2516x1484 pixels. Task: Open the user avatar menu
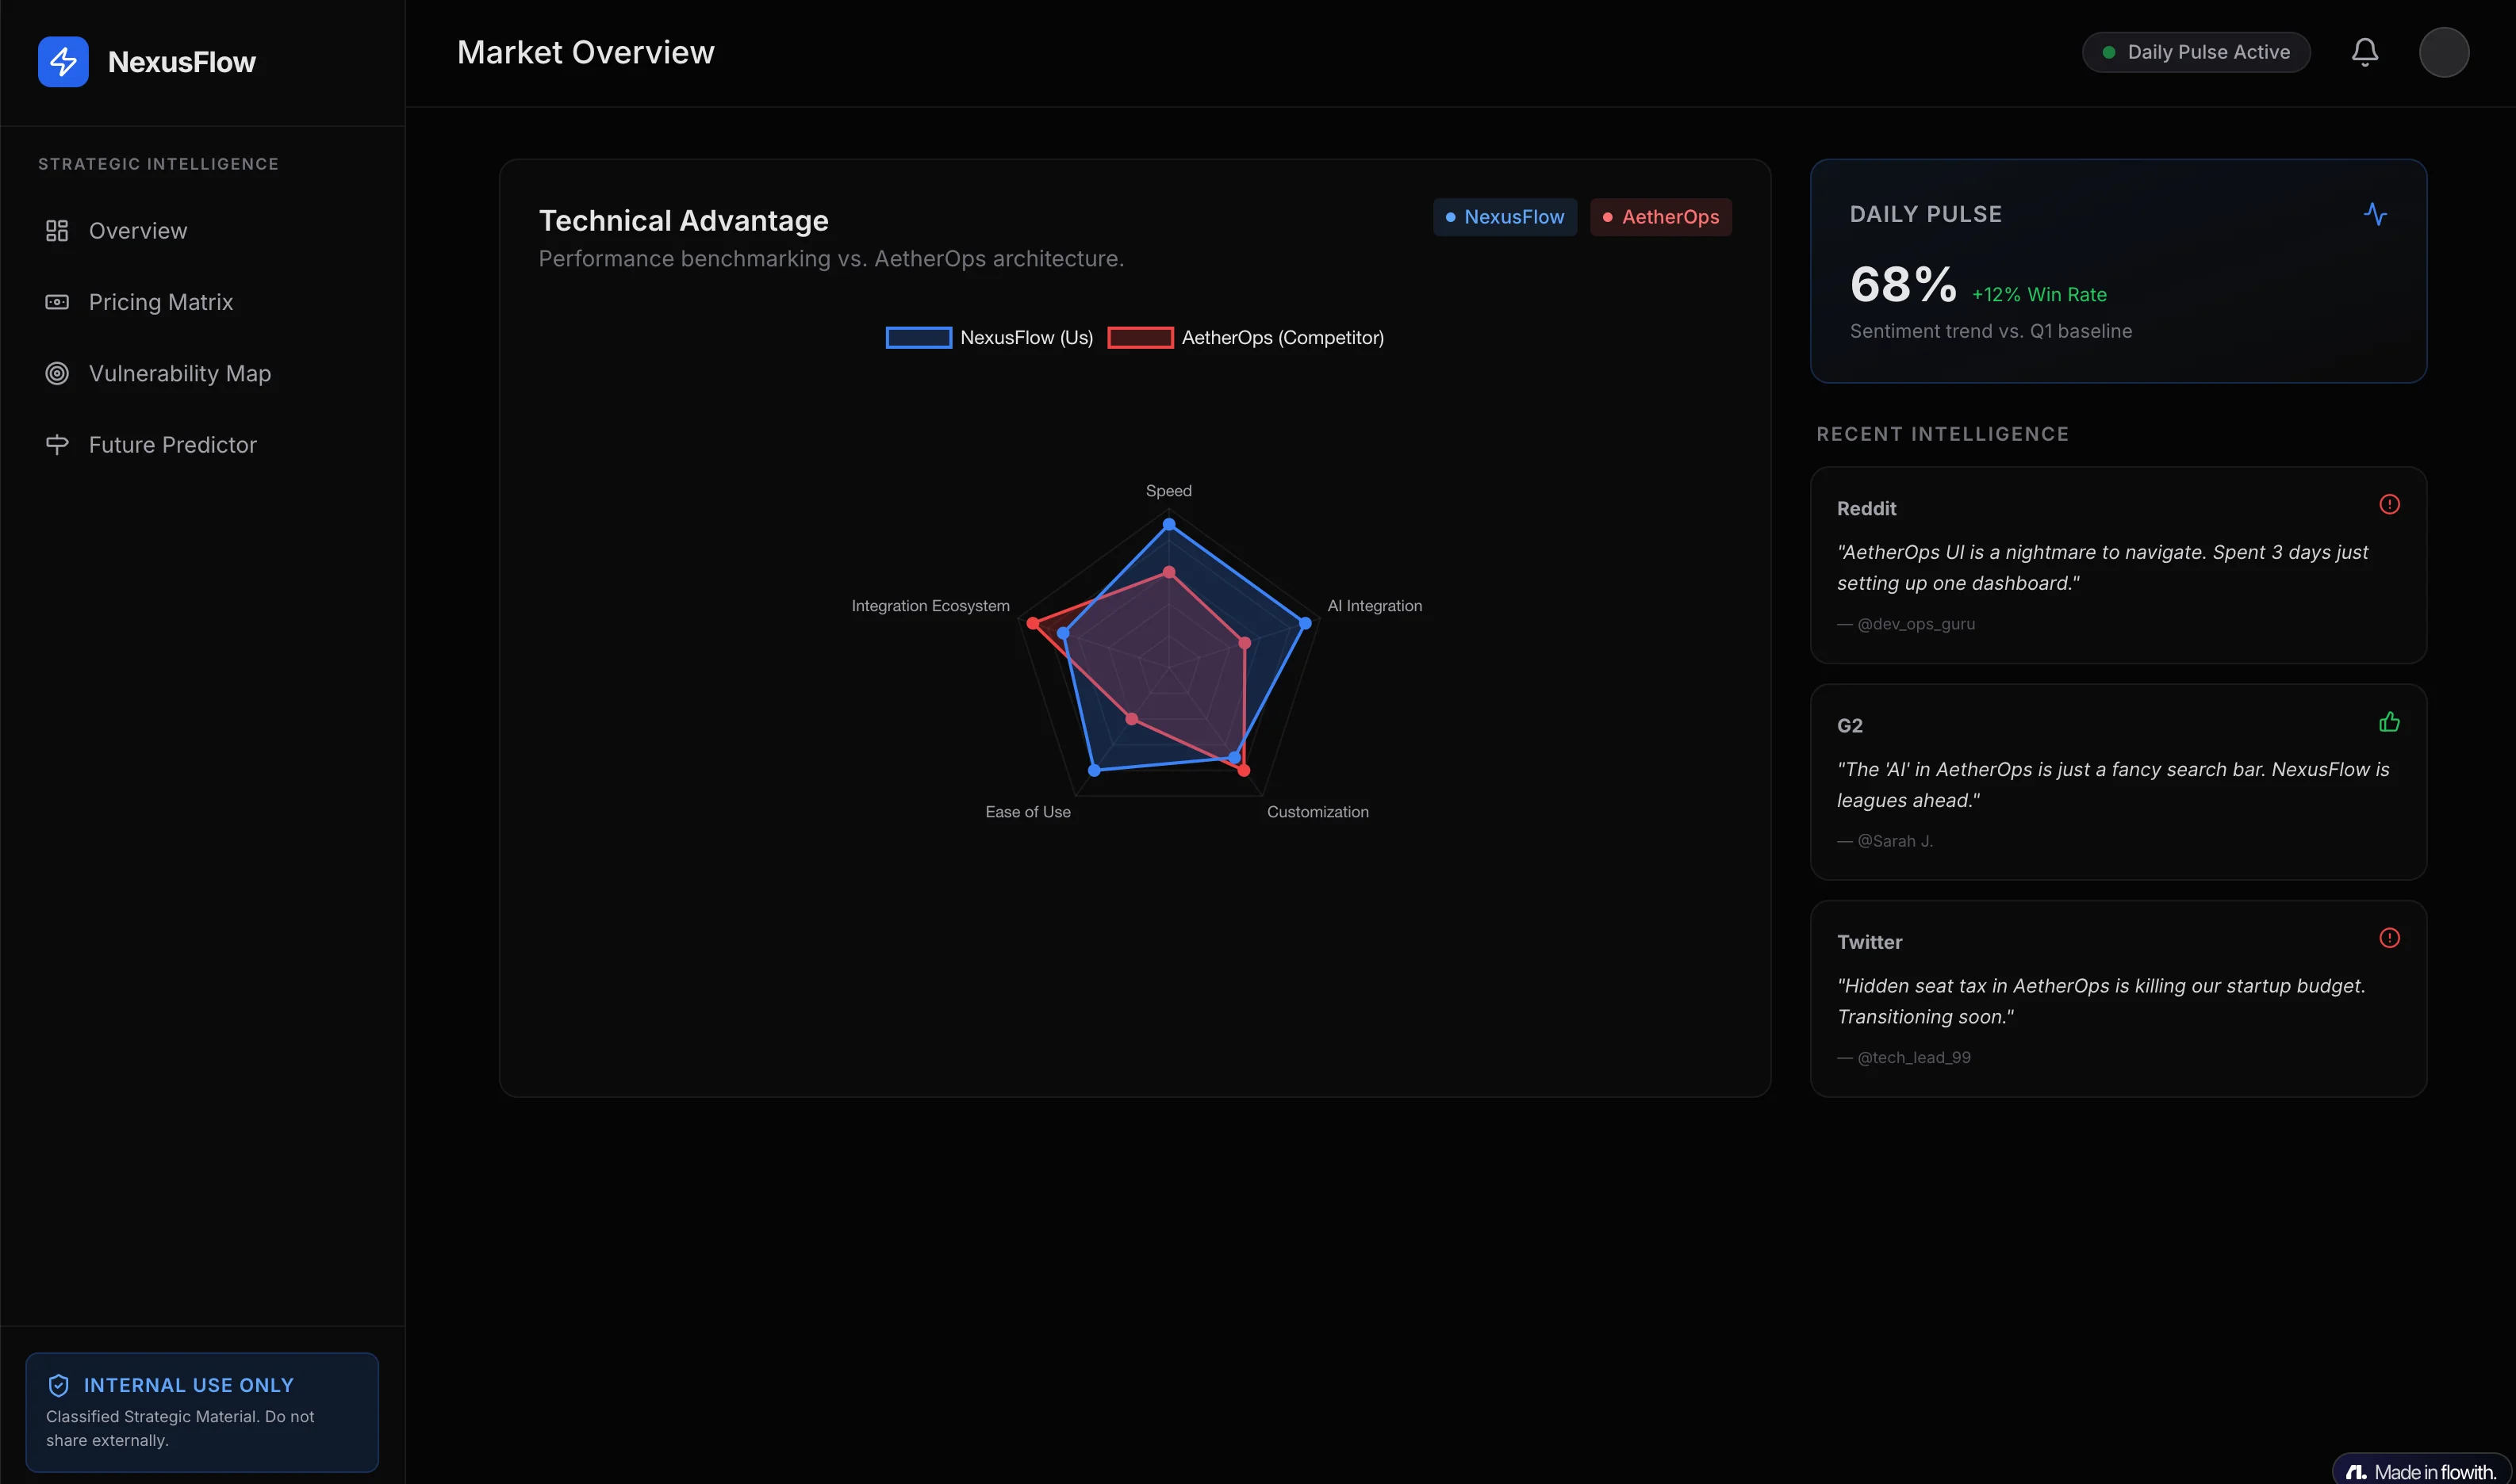[x=2444, y=52]
